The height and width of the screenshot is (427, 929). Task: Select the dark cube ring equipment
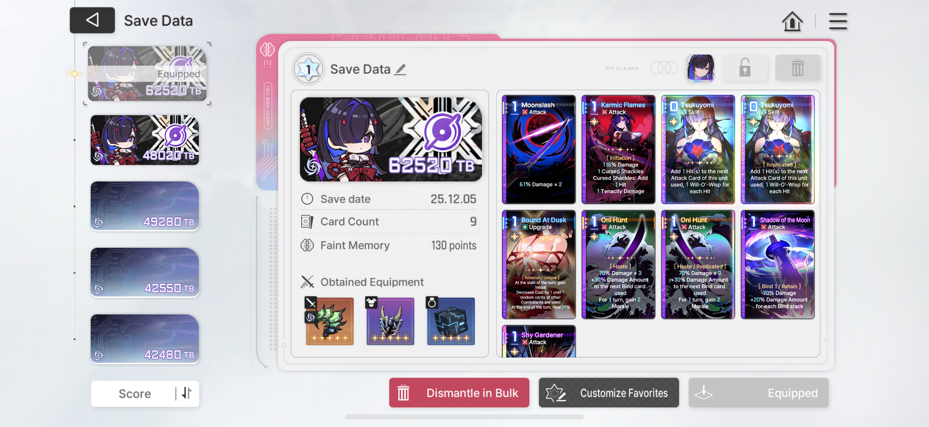[x=451, y=321]
